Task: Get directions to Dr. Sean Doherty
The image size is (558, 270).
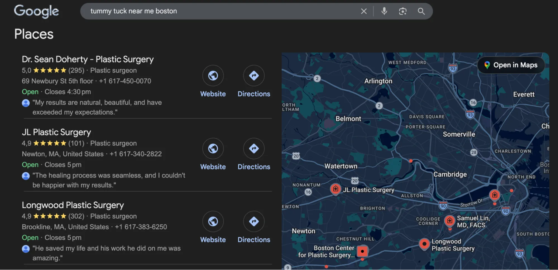Action: [254, 76]
